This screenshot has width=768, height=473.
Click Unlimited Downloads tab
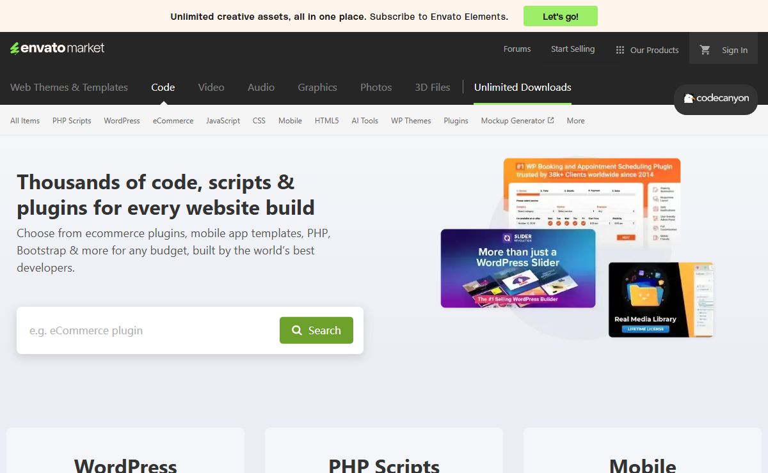523,88
